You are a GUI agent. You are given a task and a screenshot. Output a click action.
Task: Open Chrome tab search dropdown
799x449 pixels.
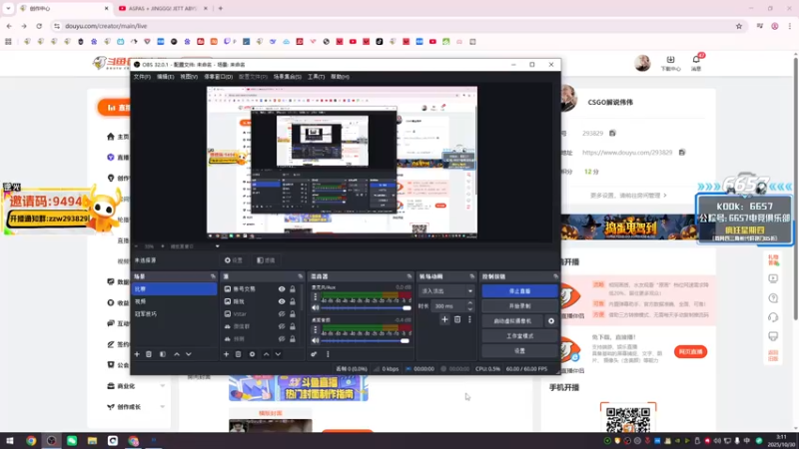coord(8,8)
